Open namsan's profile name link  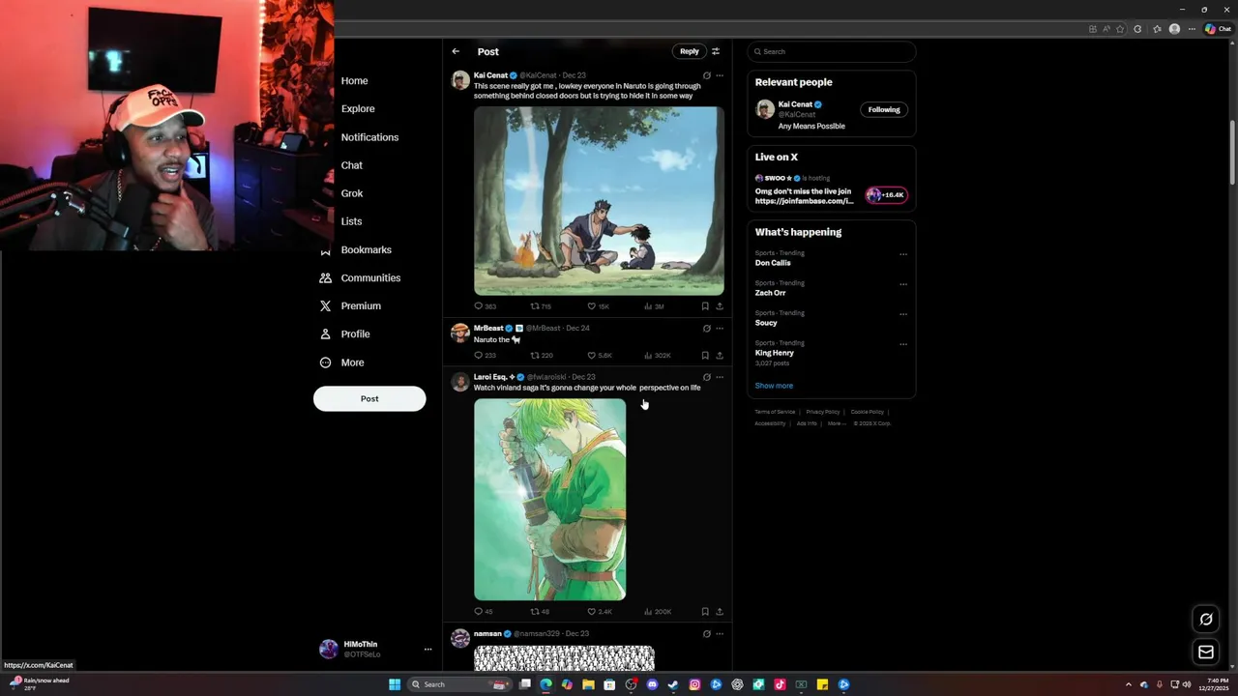(x=486, y=634)
